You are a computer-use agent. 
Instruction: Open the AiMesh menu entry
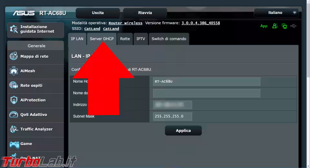36,71
